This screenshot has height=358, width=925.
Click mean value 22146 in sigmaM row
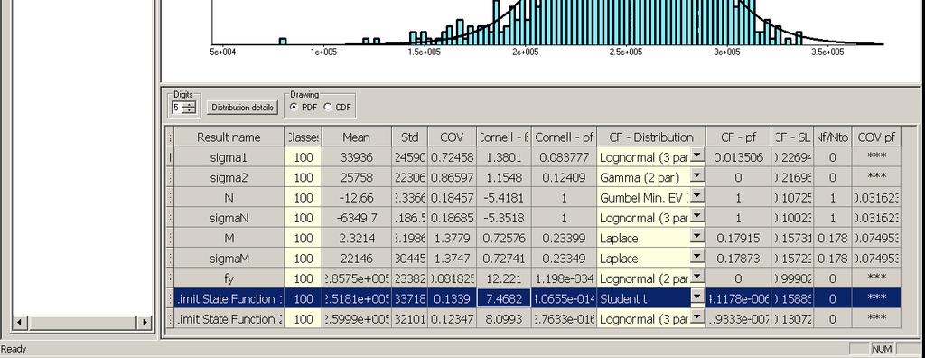tap(356, 259)
